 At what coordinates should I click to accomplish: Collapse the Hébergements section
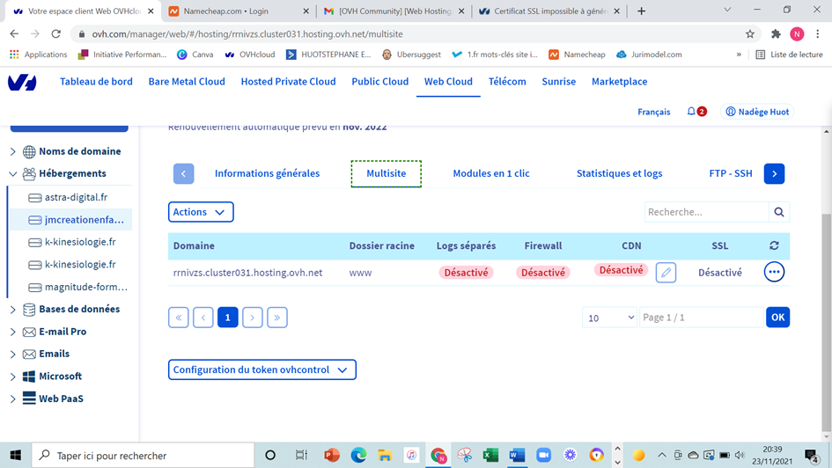point(13,174)
